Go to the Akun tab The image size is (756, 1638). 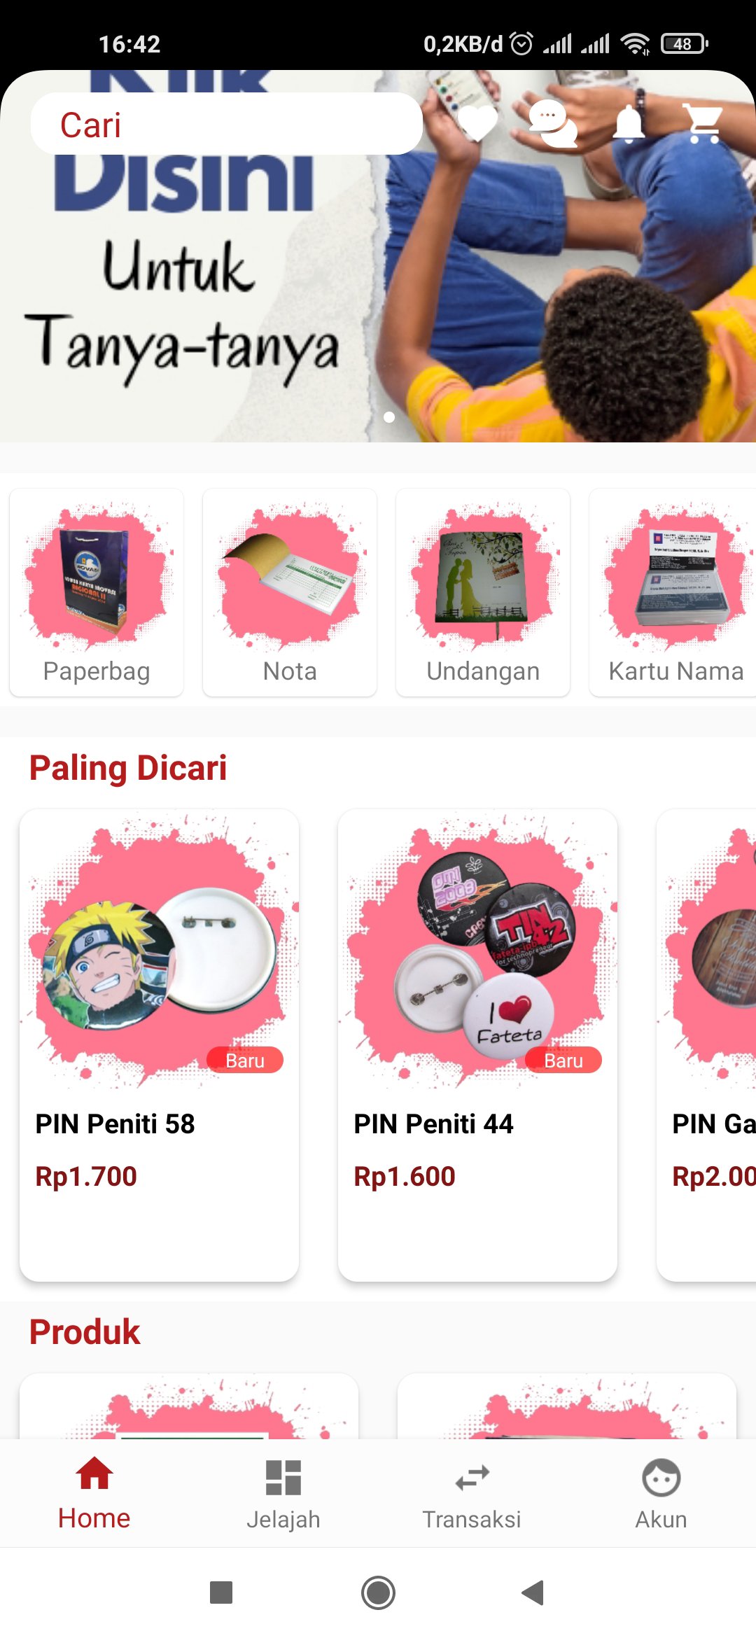tap(661, 1494)
